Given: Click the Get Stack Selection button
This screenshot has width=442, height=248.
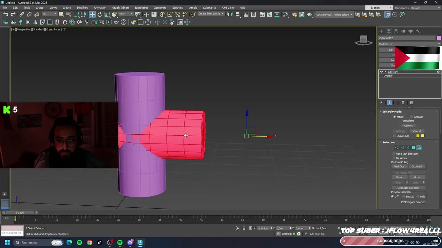Looking at the screenshot, I should pos(408,188).
